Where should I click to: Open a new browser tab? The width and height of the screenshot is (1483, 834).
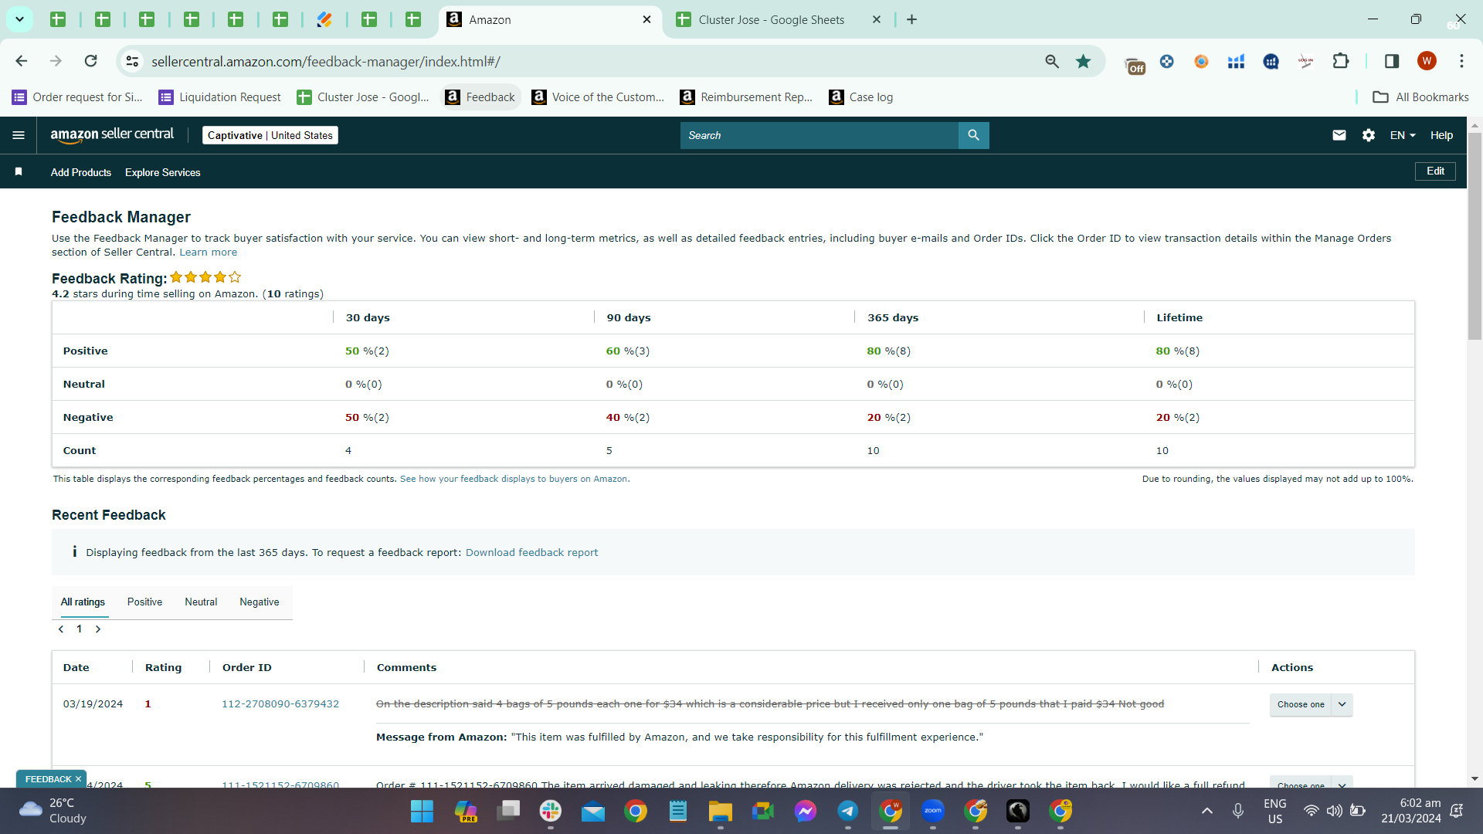pos(911,19)
